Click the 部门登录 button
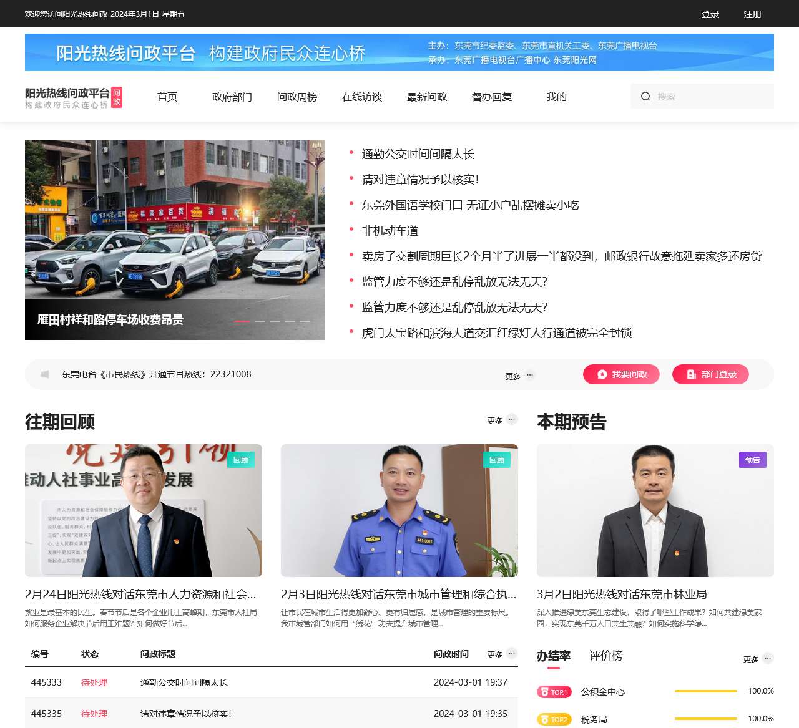799x728 pixels. tap(710, 374)
